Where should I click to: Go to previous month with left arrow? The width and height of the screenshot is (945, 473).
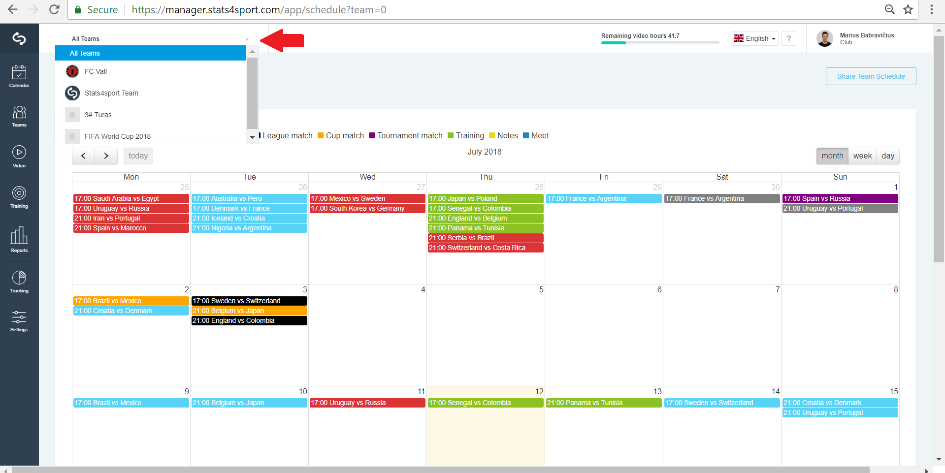tap(84, 156)
